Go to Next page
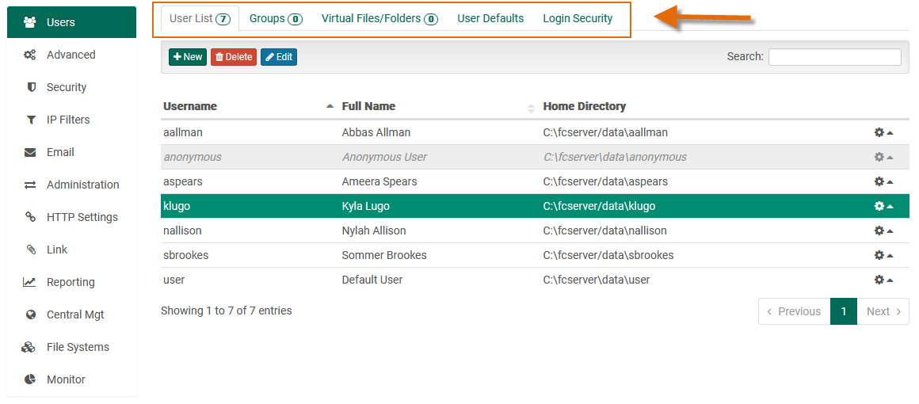Viewport: 919px width, 404px height. (883, 311)
